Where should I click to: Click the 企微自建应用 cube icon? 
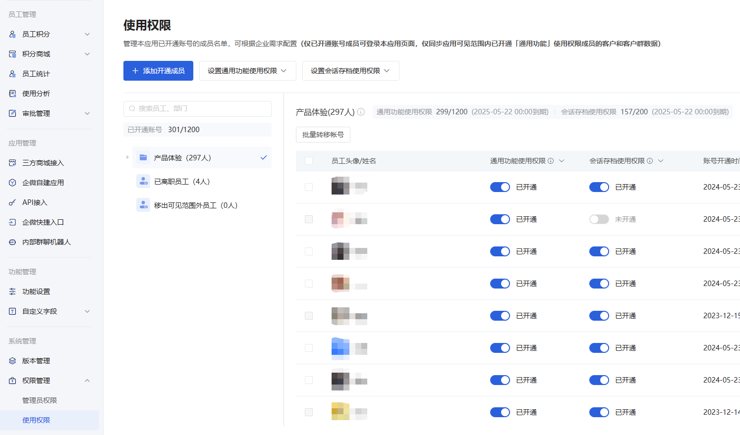[x=12, y=183]
